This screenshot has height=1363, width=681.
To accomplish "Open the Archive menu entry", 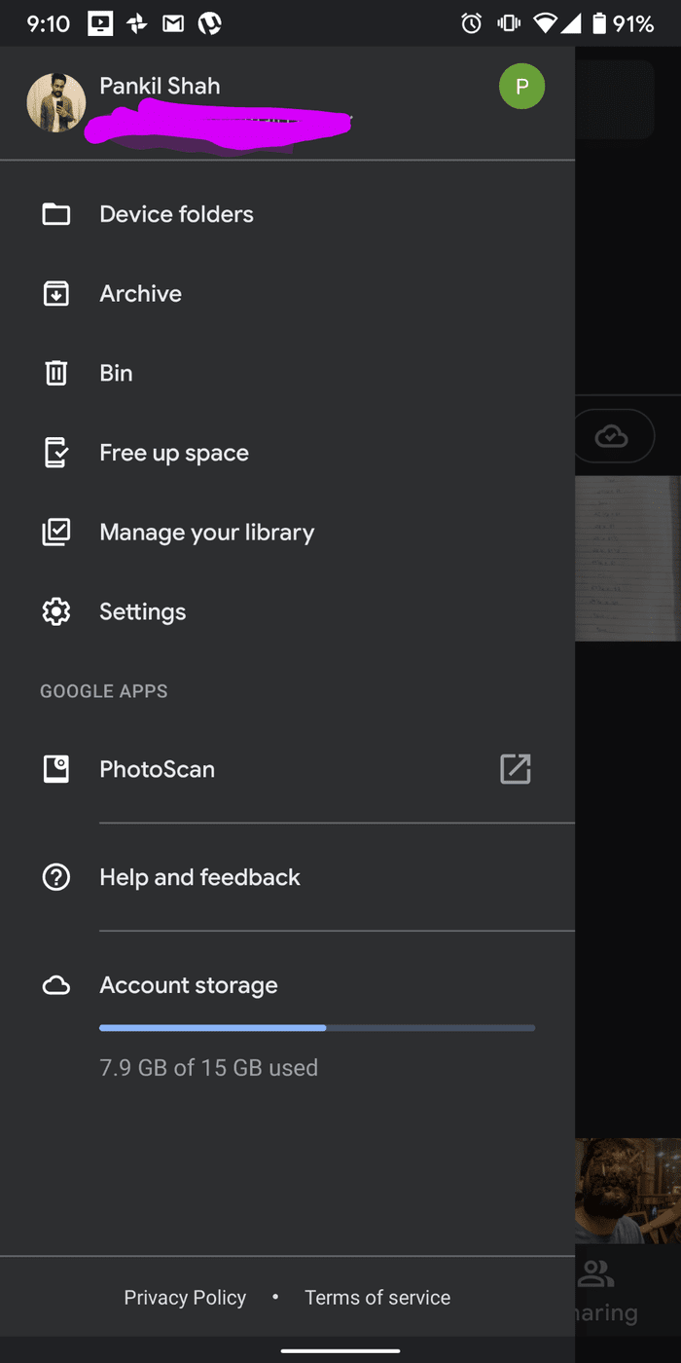I will (x=287, y=294).
